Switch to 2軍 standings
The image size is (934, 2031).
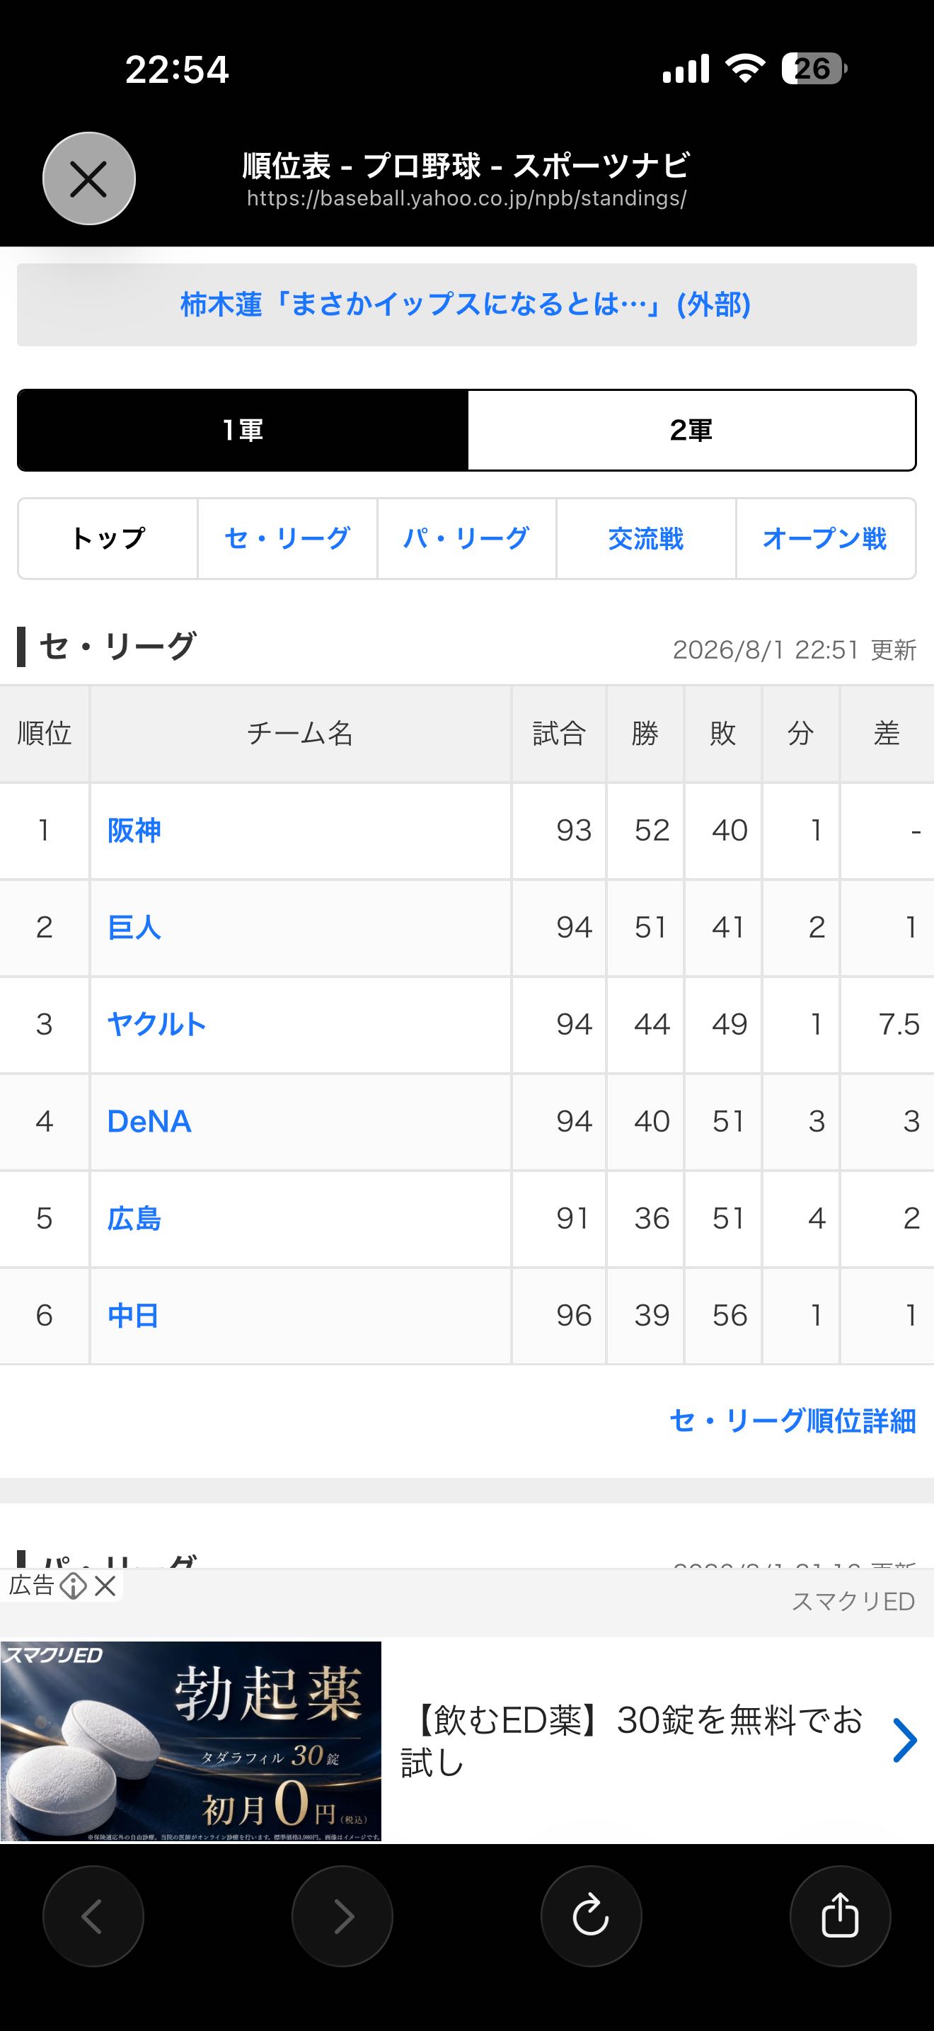(691, 431)
